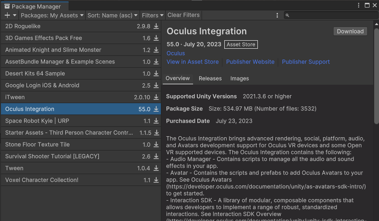The image size is (379, 221).
Task: Click the Download button for Oculus Integration
Action: 350,31
